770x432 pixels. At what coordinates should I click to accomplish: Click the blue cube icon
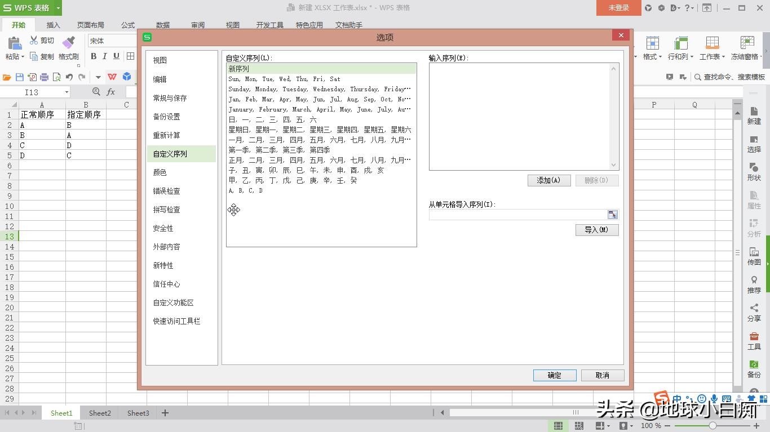pyautogui.click(x=127, y=77)
